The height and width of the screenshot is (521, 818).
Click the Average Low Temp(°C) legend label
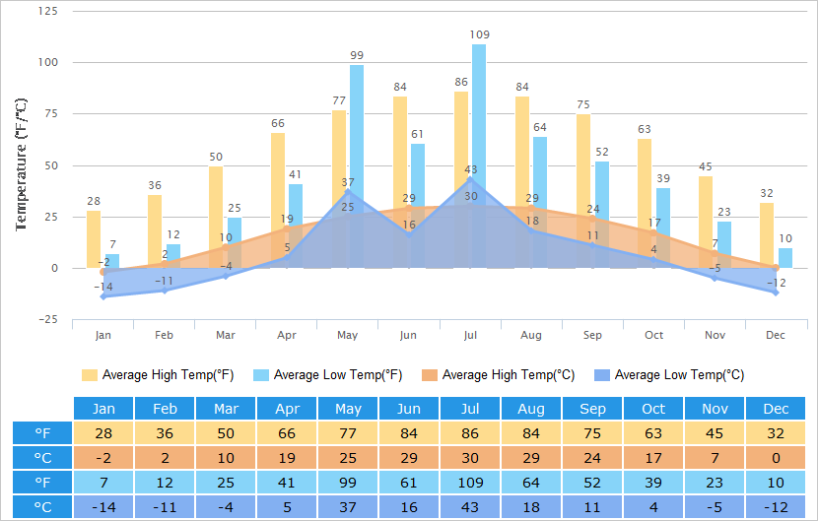(680, 375)
